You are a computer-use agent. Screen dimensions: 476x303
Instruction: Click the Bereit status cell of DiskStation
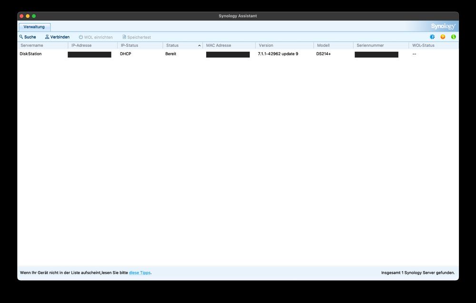coord(170,54)
